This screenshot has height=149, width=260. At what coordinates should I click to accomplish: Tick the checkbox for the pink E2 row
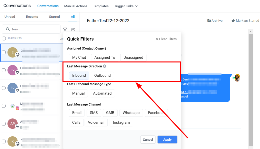point(4,70)
